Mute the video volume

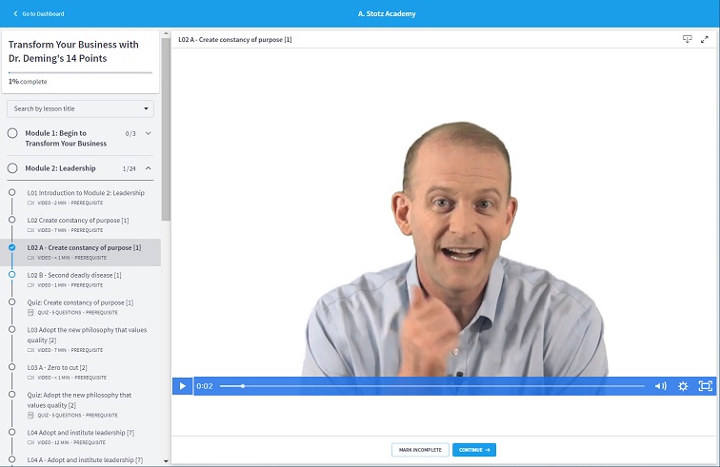pyautogui.click(x=660, y=386)
